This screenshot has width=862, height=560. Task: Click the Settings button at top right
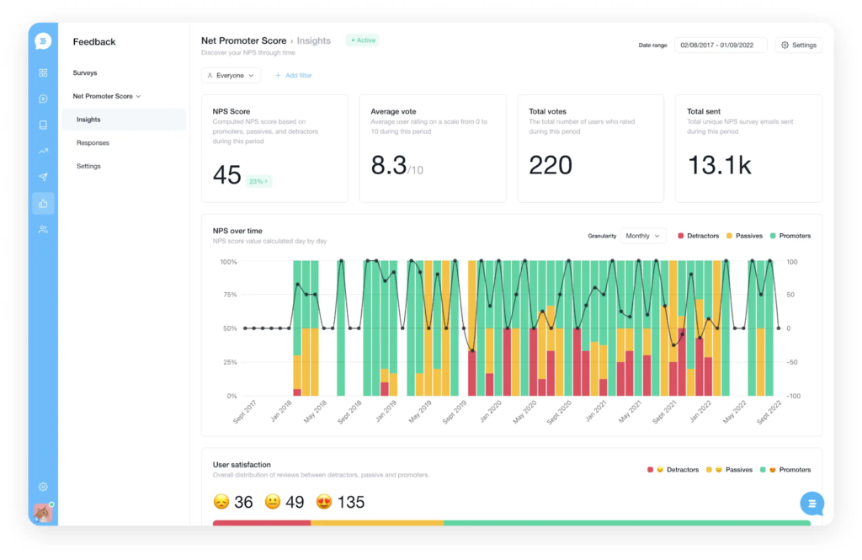pos(799,45)
